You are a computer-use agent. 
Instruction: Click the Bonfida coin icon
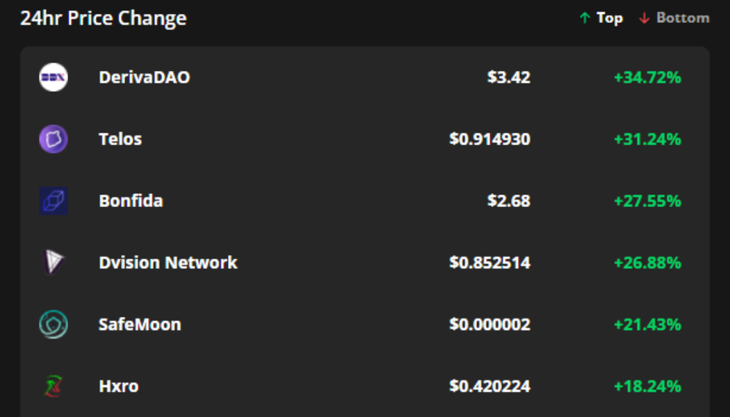click(53, 201)
